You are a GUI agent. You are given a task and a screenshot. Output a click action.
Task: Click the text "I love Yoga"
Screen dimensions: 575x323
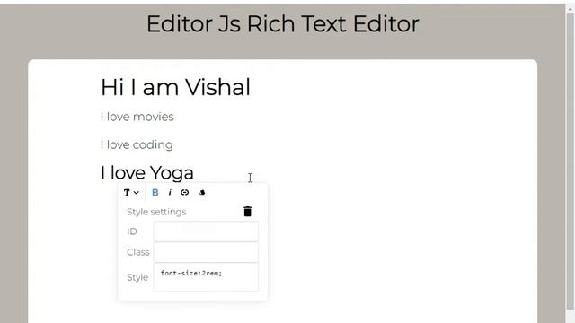[147, 173]
